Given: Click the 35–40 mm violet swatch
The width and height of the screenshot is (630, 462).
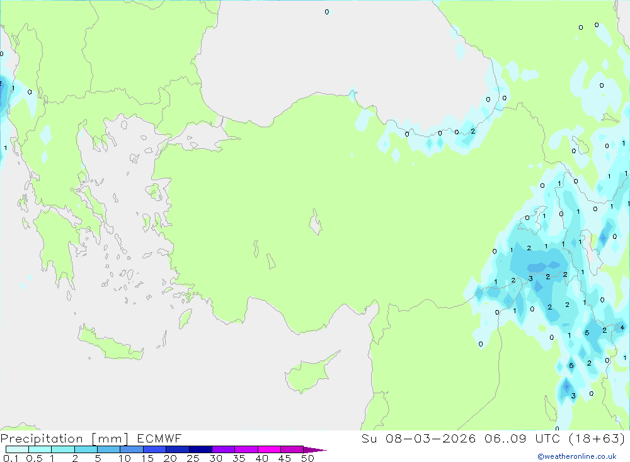Looking at the screenshot, I should click(246, 449).
